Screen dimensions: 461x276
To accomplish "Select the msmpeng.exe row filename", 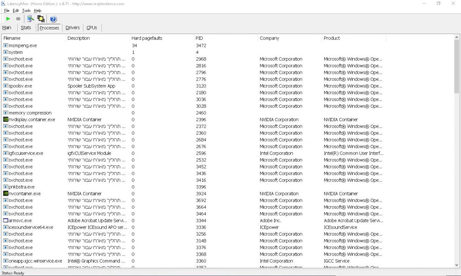I will click(x=23, y=45).
